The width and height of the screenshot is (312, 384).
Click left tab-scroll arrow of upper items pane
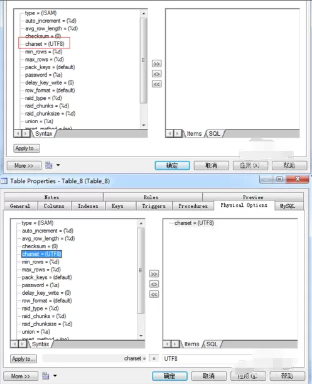pos(170,134)
